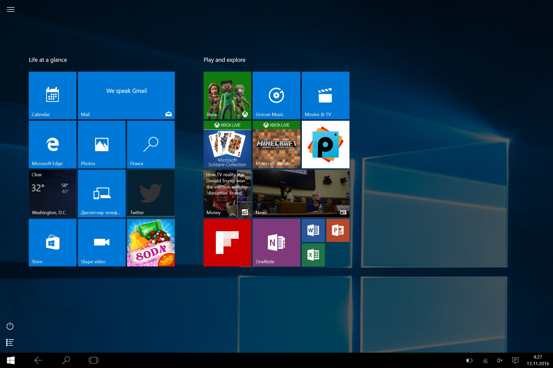Open the Calendar tile

click(x=52, y=95)
